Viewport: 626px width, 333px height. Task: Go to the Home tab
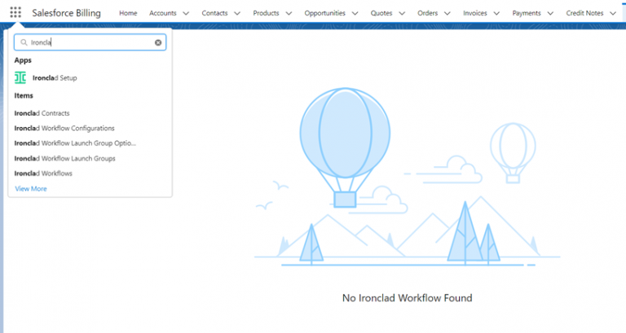click(128, 13)
